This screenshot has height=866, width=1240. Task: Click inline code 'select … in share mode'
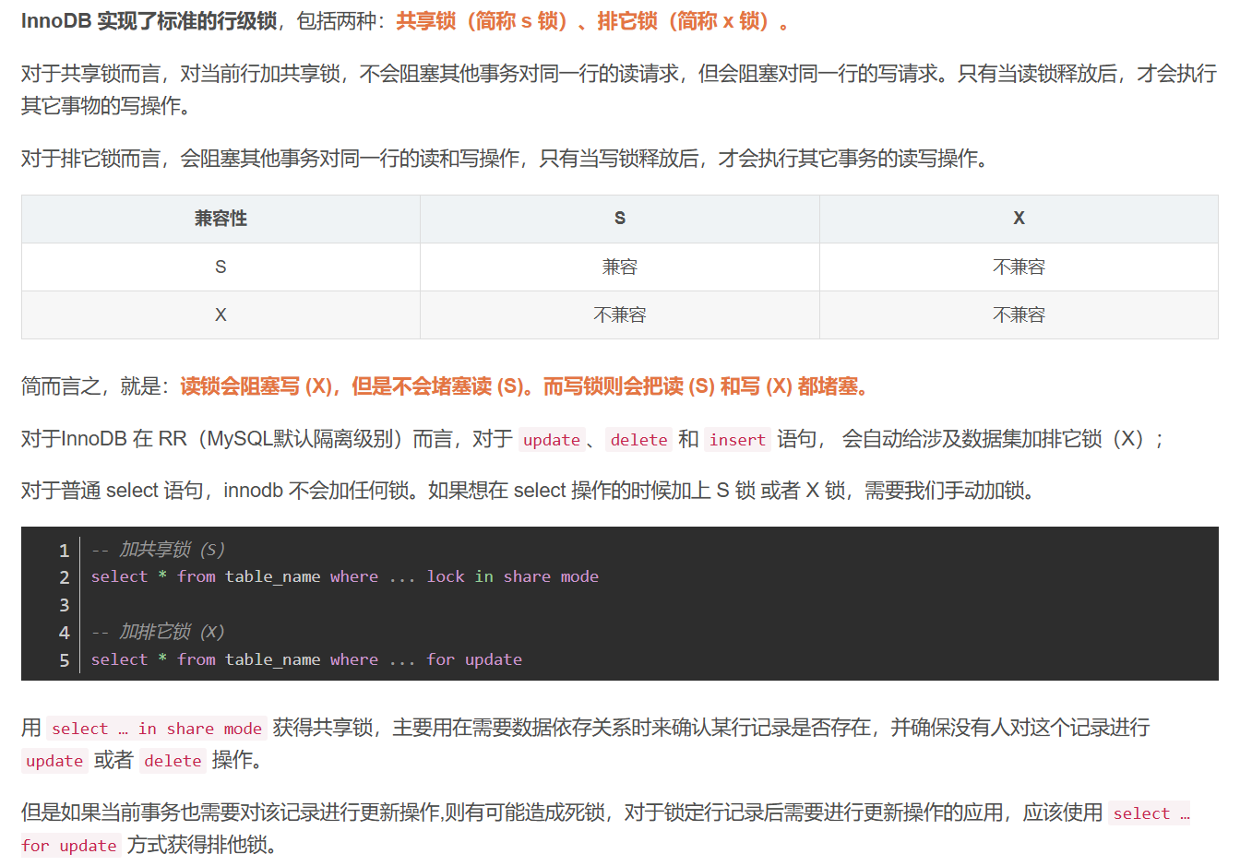pos(157,729)
